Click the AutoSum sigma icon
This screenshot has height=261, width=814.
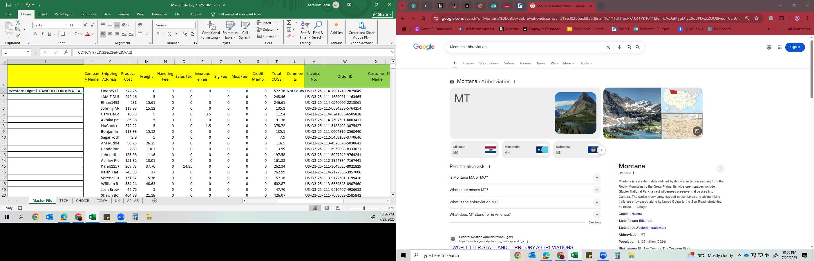click(289, 23)
